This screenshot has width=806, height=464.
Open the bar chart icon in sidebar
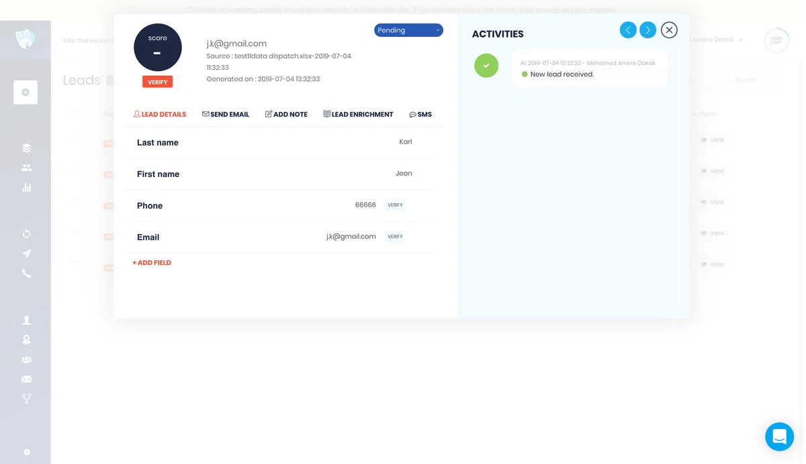point(26,188)
